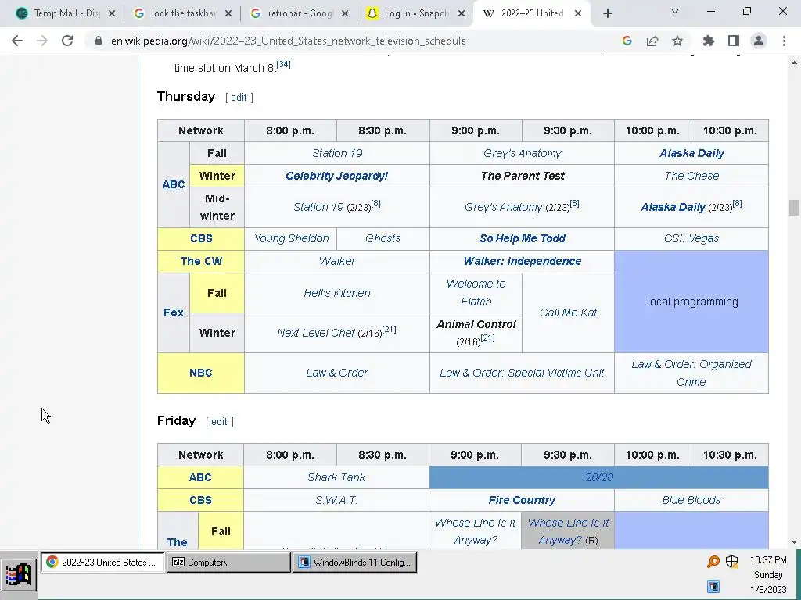Close the Snapchat Log In tab
The width and height of the screenshot is (801, 600).
click(462, 14)
